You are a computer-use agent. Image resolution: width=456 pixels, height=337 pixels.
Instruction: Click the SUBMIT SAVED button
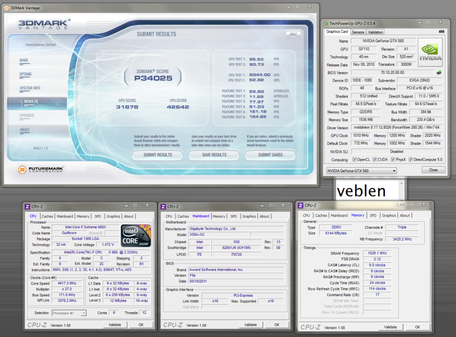tap(271, 155)
